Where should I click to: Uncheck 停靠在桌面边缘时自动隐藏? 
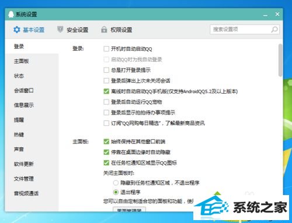pyautogui.click(x=106, y=152)
